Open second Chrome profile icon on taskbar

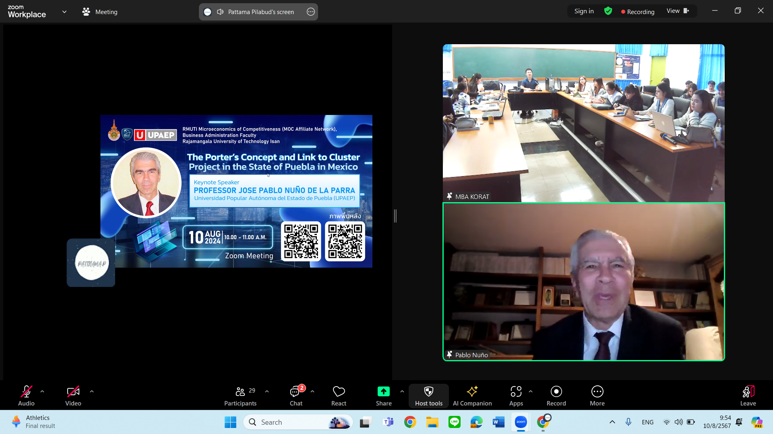[x=543, y=422]
